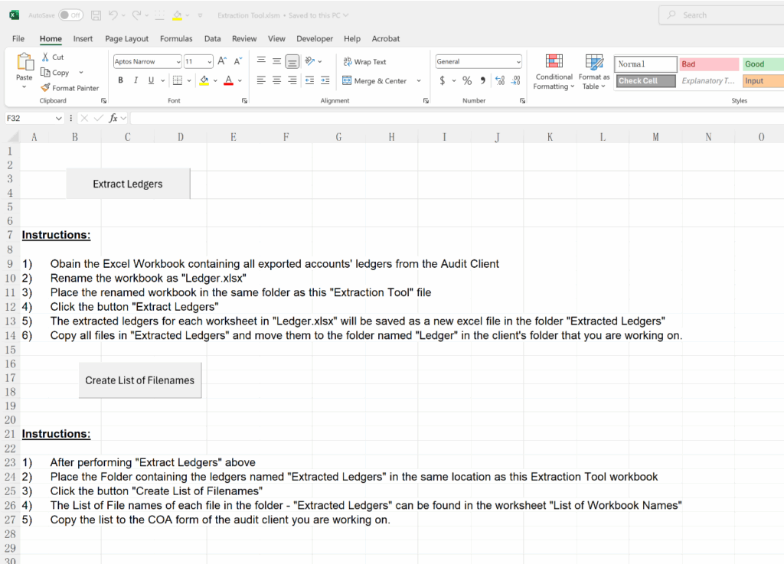Toggle bold formatting
Screen dimensions: 784x564
click(x=120, y=80)
